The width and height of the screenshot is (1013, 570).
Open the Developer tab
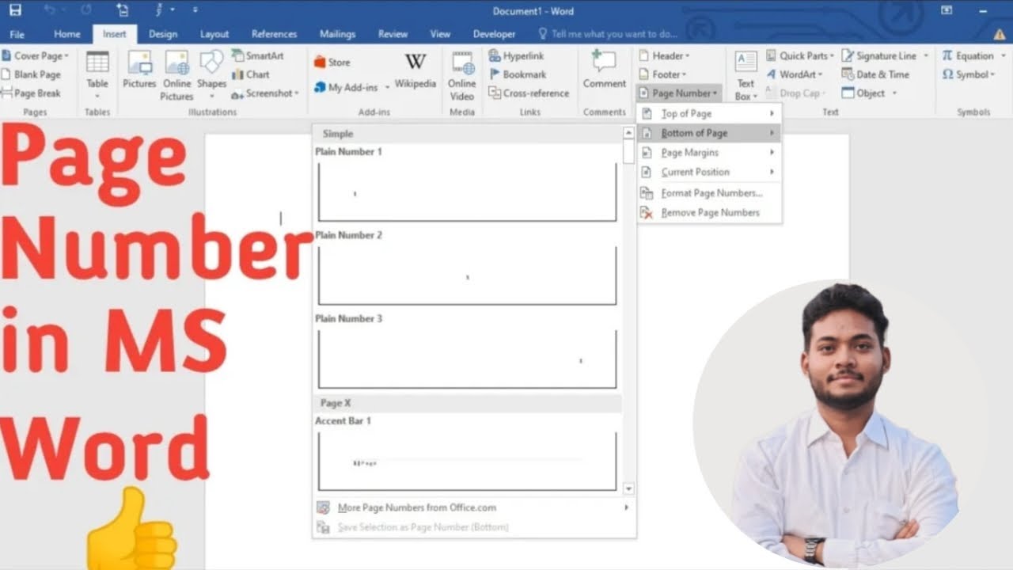[x=494, y=34]
